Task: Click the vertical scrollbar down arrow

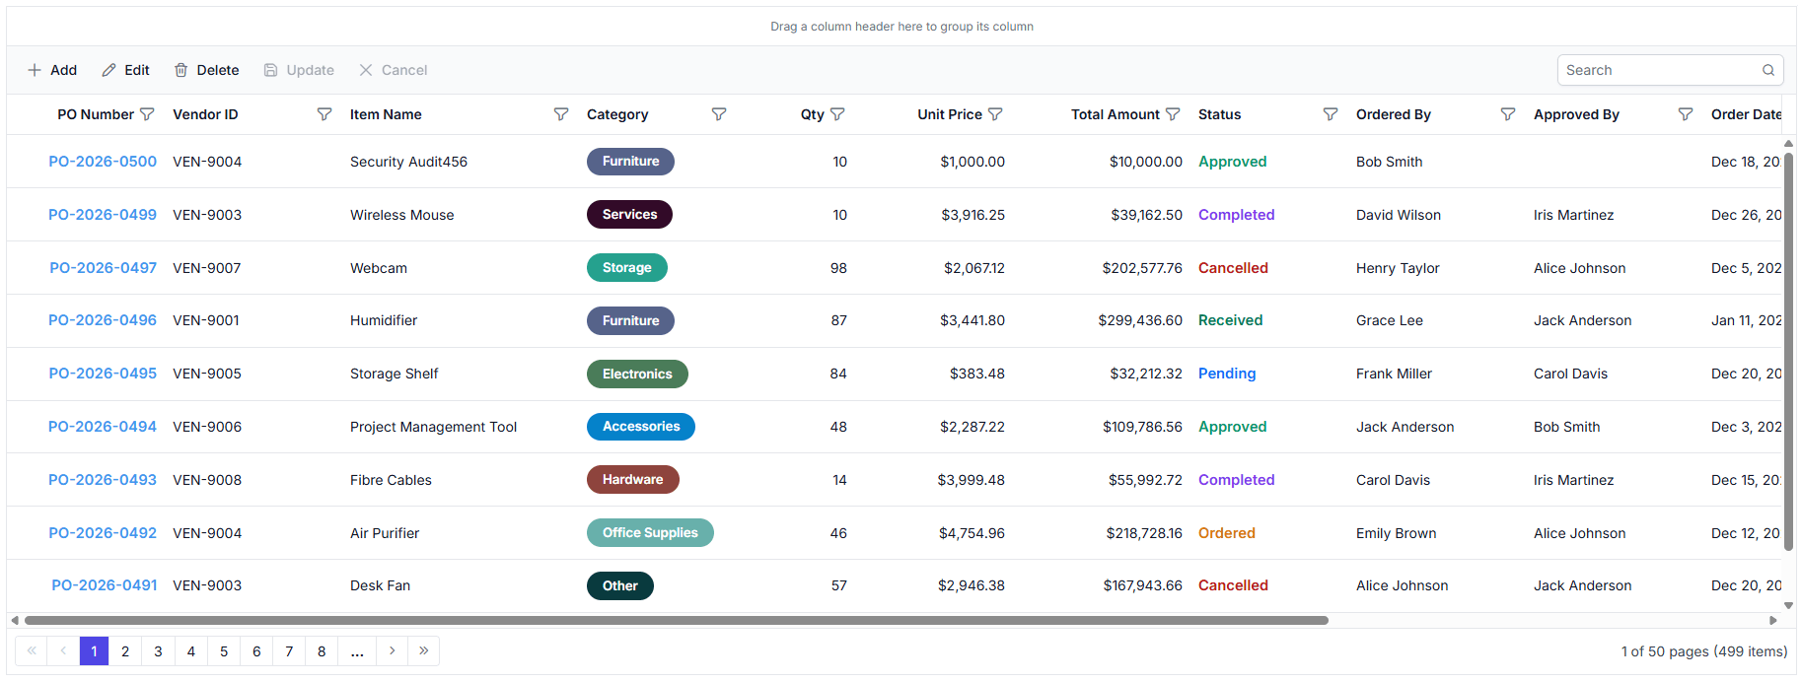Action: point(1788,606)
